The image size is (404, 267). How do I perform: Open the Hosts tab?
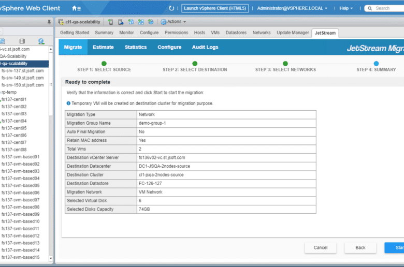199,33
